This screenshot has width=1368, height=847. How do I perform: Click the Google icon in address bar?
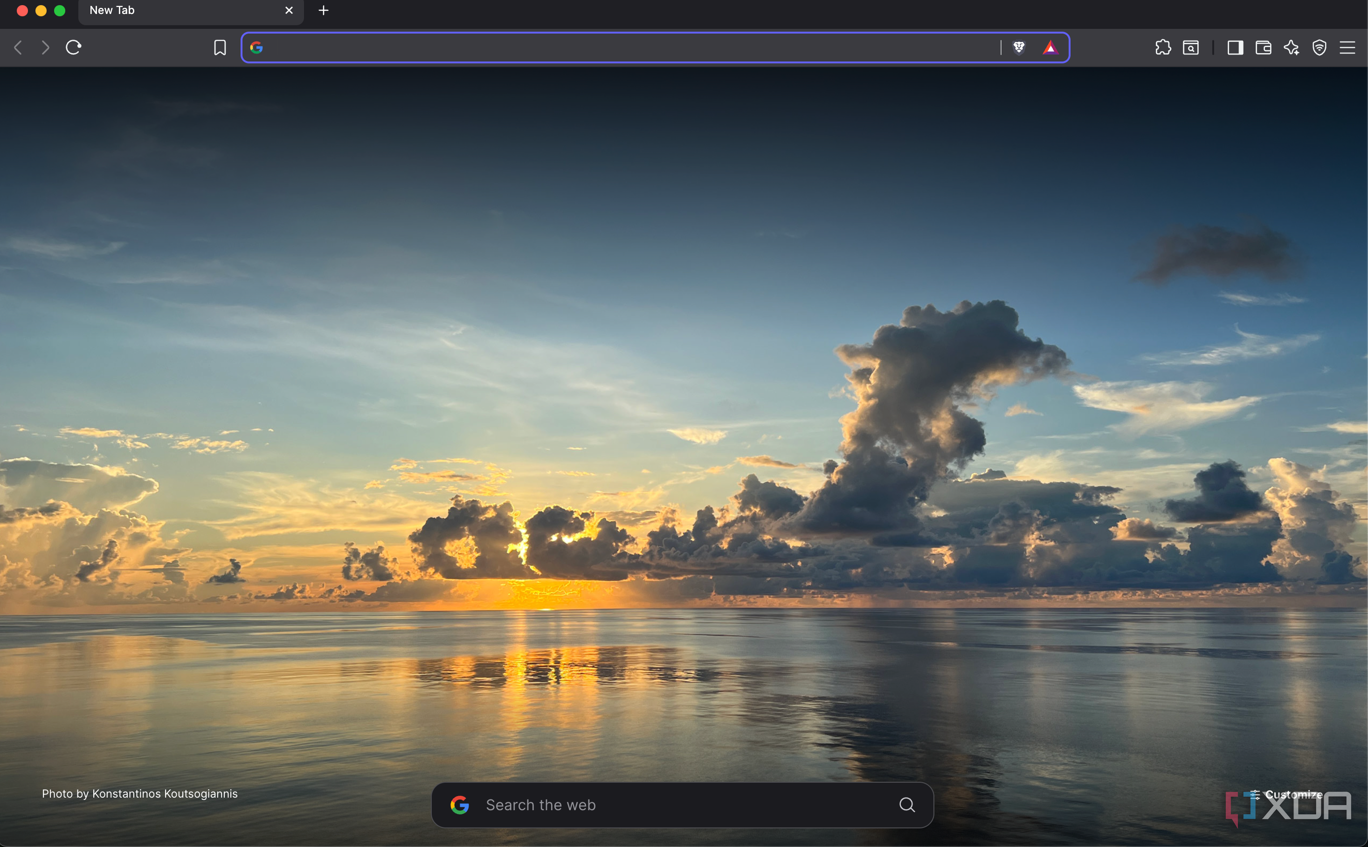click(256, 48)
